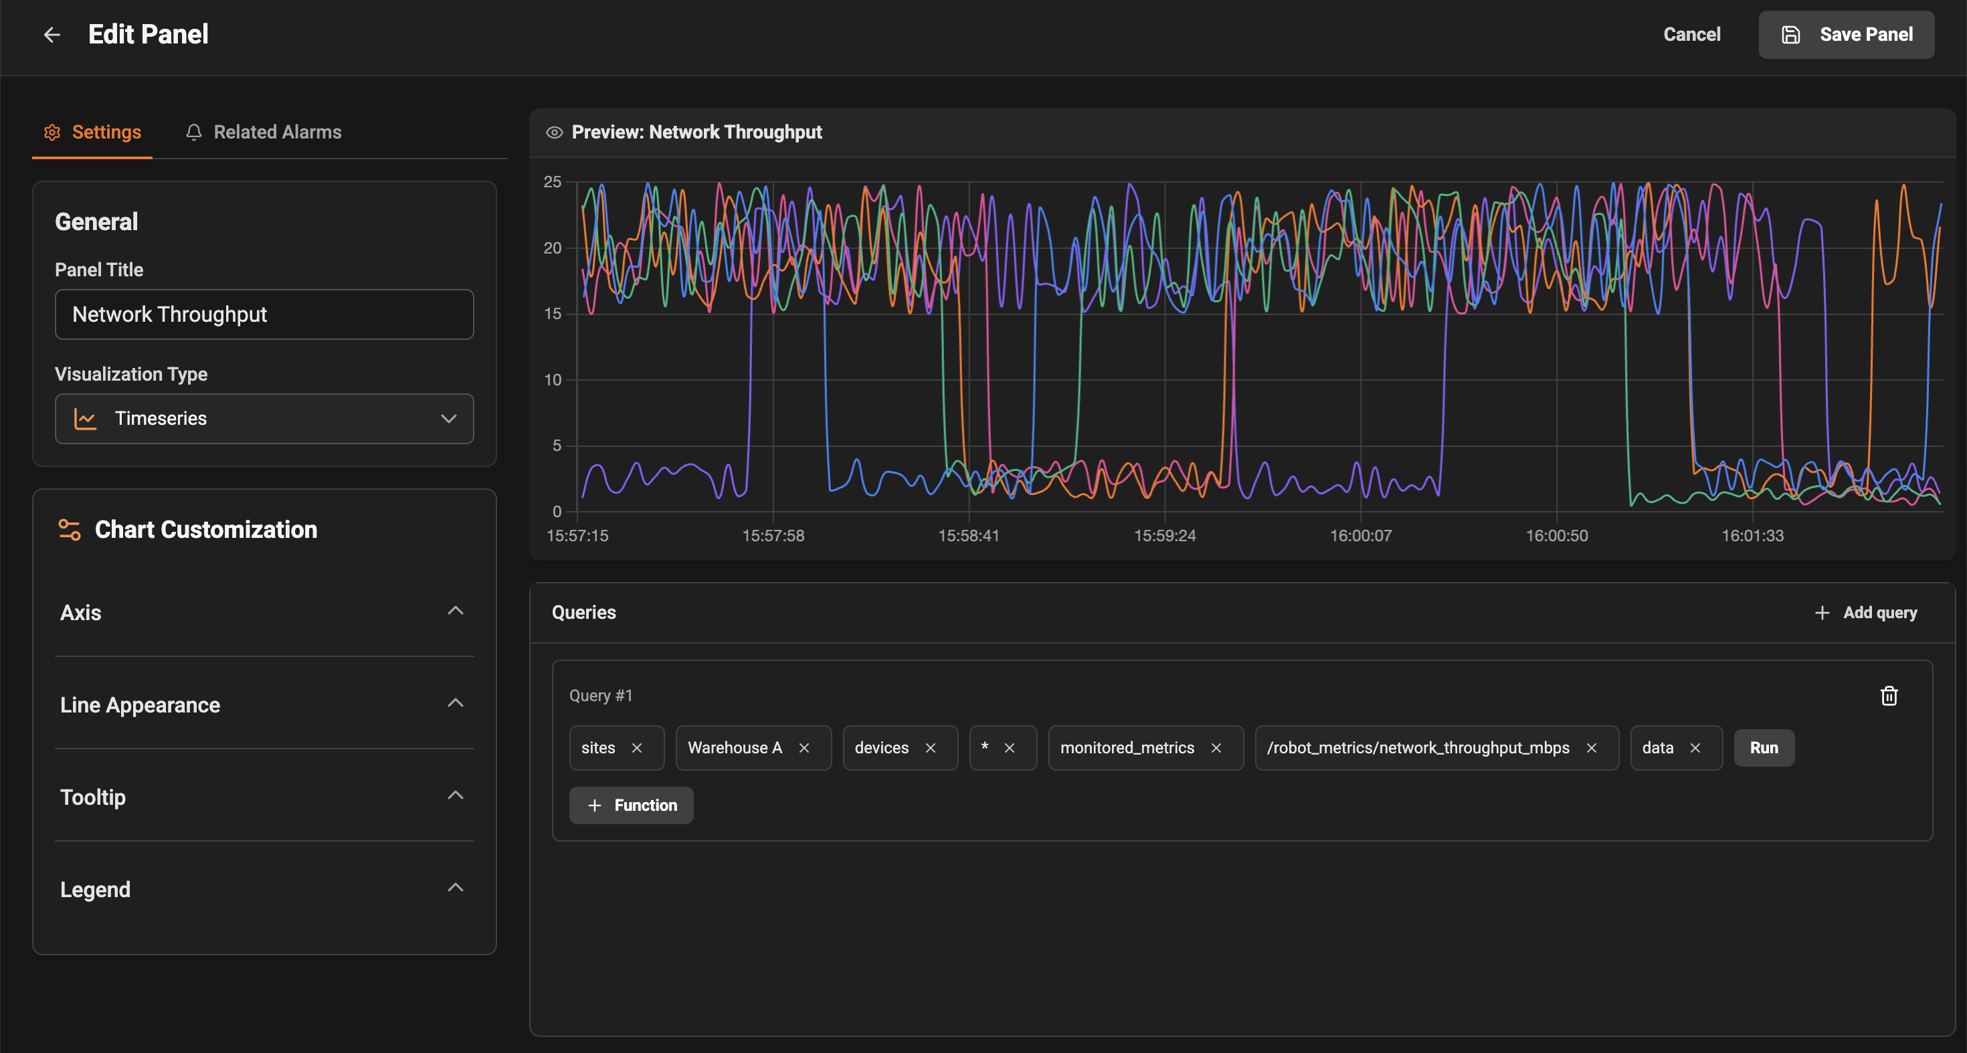
Task: Remove the 'data' query tag
Action: click(1695, 747)
